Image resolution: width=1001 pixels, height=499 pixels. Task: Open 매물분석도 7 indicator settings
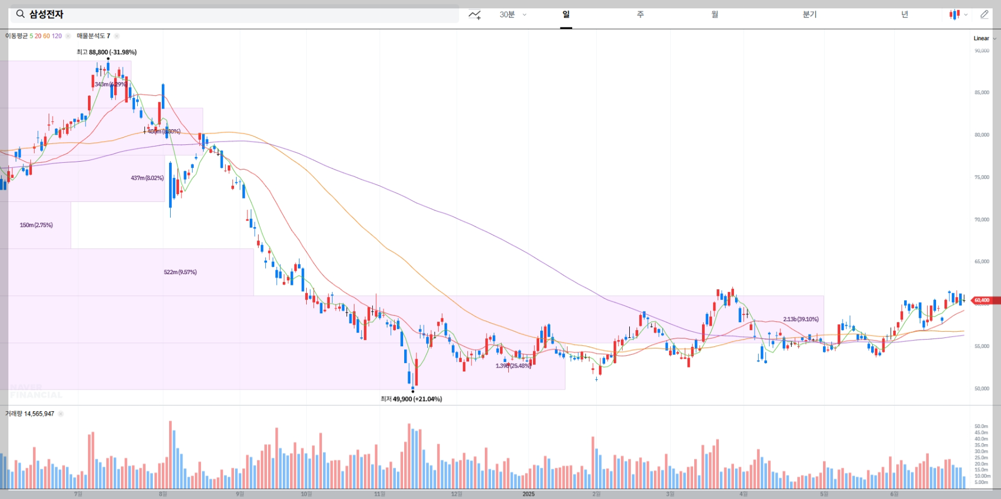point(93,36)
